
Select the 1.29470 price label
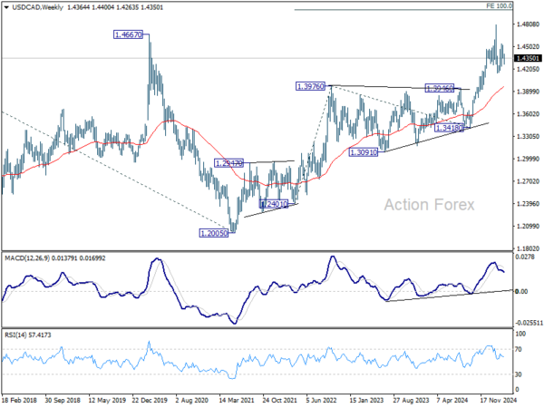(x=229, y=162)
